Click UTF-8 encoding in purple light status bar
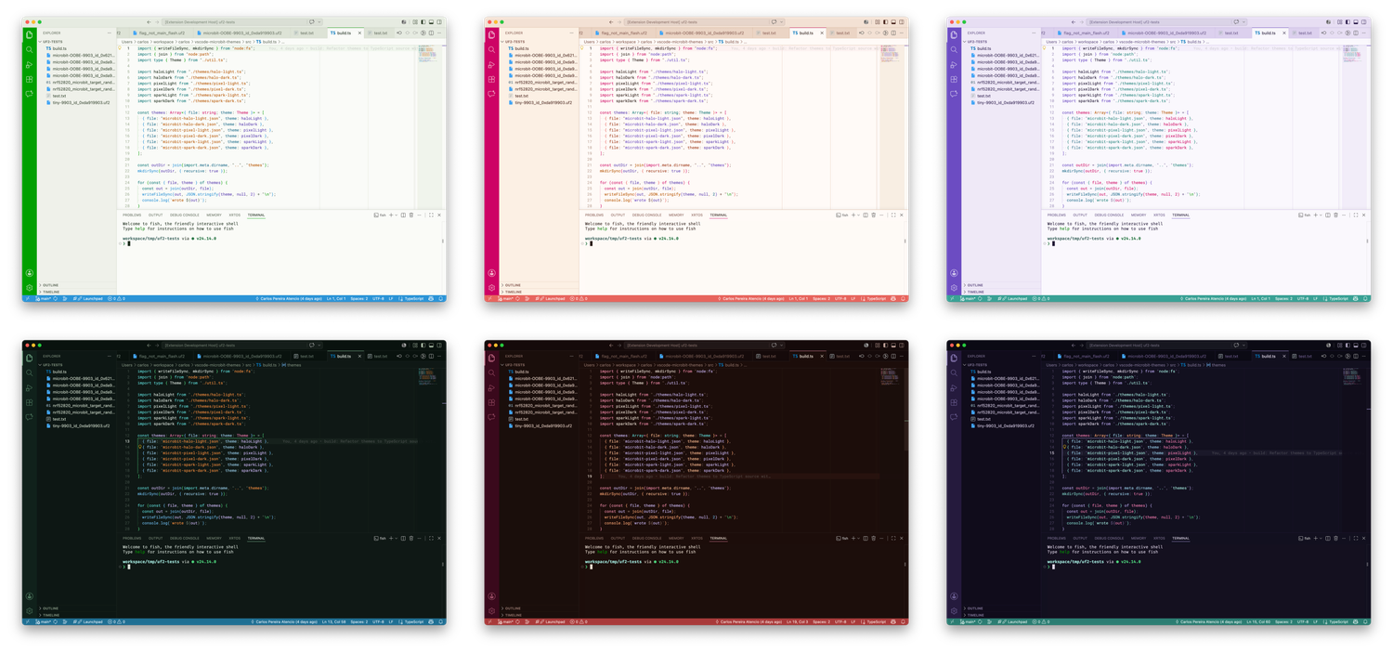Viewport: 1393px width, 653px height. [1303, 298]
